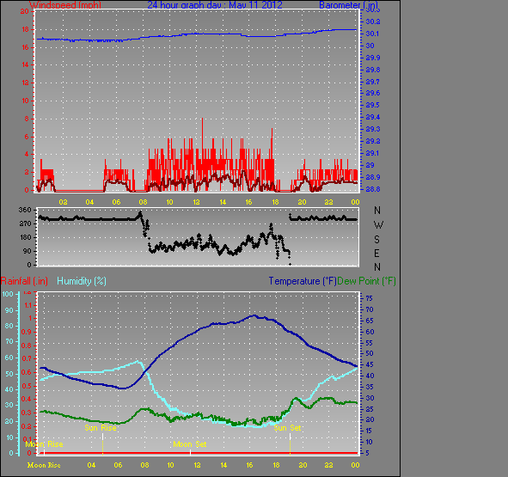508x477 pixels.
Task: Click the 'W' compass direction label
Action: pyautogui.click(x=378, y=224)
